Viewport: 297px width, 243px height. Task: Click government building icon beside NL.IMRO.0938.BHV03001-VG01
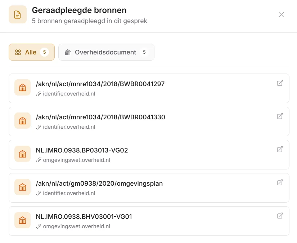coord(22,220)
